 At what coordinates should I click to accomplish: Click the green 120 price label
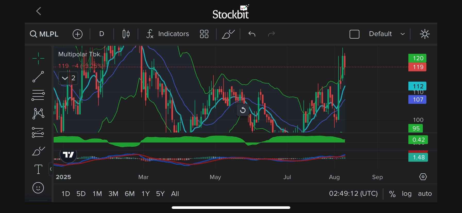point(417,58)
